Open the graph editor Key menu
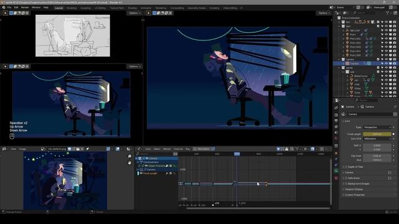The width and height of the screenshot is (399, 224). click(x=188, y=149)
